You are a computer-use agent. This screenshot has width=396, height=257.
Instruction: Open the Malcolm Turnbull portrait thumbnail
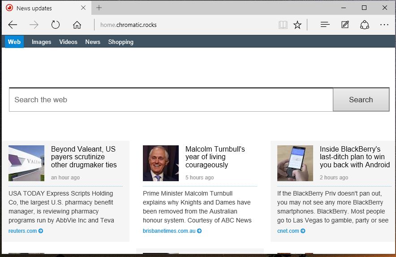coord(161,163)
